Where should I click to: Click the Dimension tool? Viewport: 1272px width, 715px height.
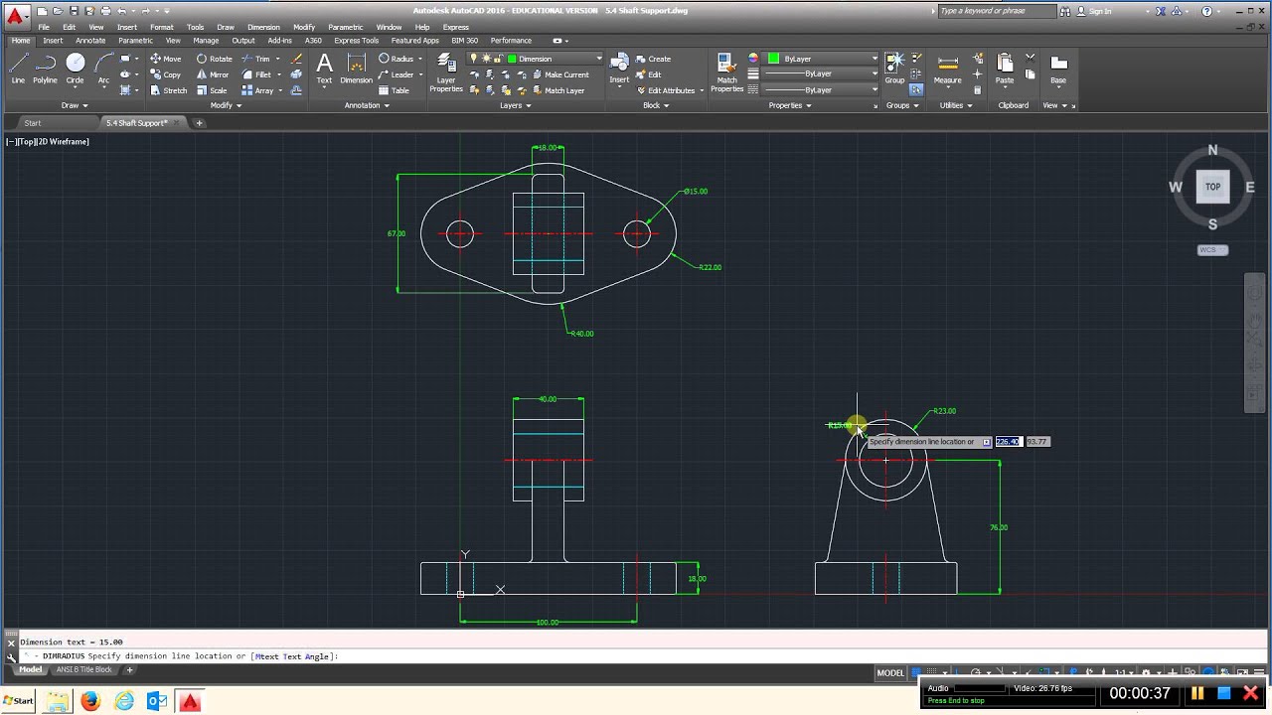pos(356,68)
